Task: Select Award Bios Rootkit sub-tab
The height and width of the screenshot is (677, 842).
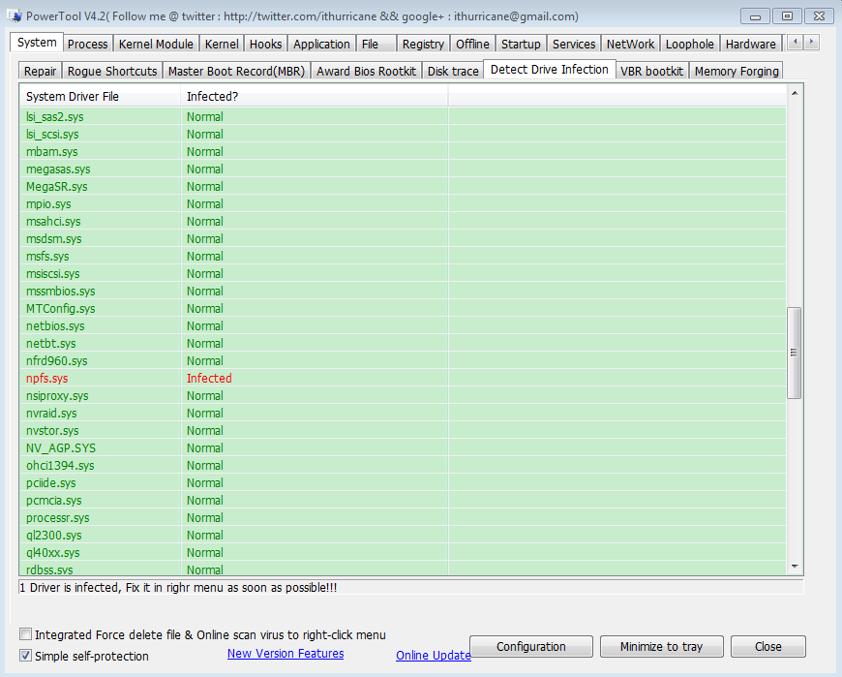Action: coord(366,71)
